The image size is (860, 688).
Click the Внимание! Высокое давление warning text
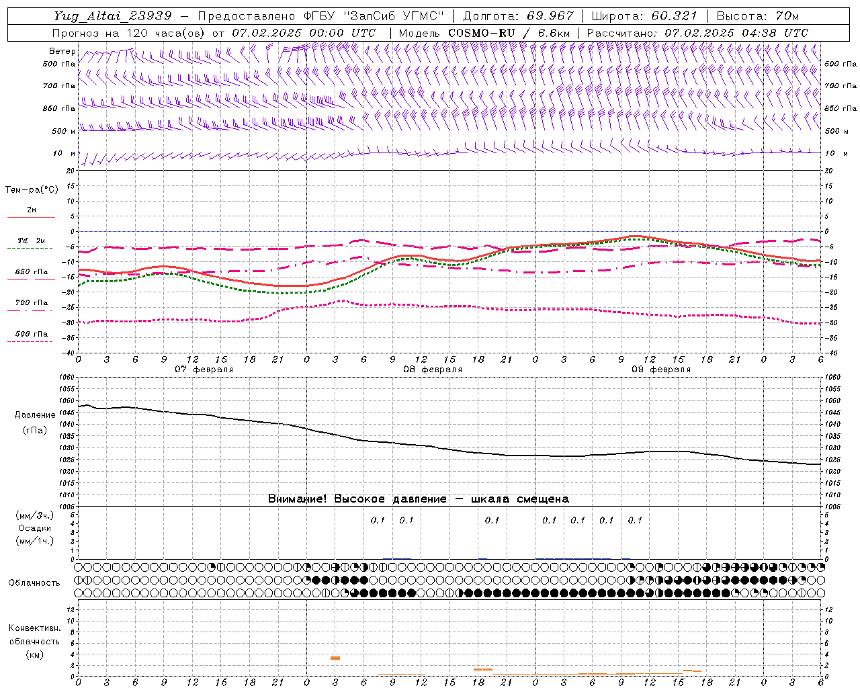[418, 499]
